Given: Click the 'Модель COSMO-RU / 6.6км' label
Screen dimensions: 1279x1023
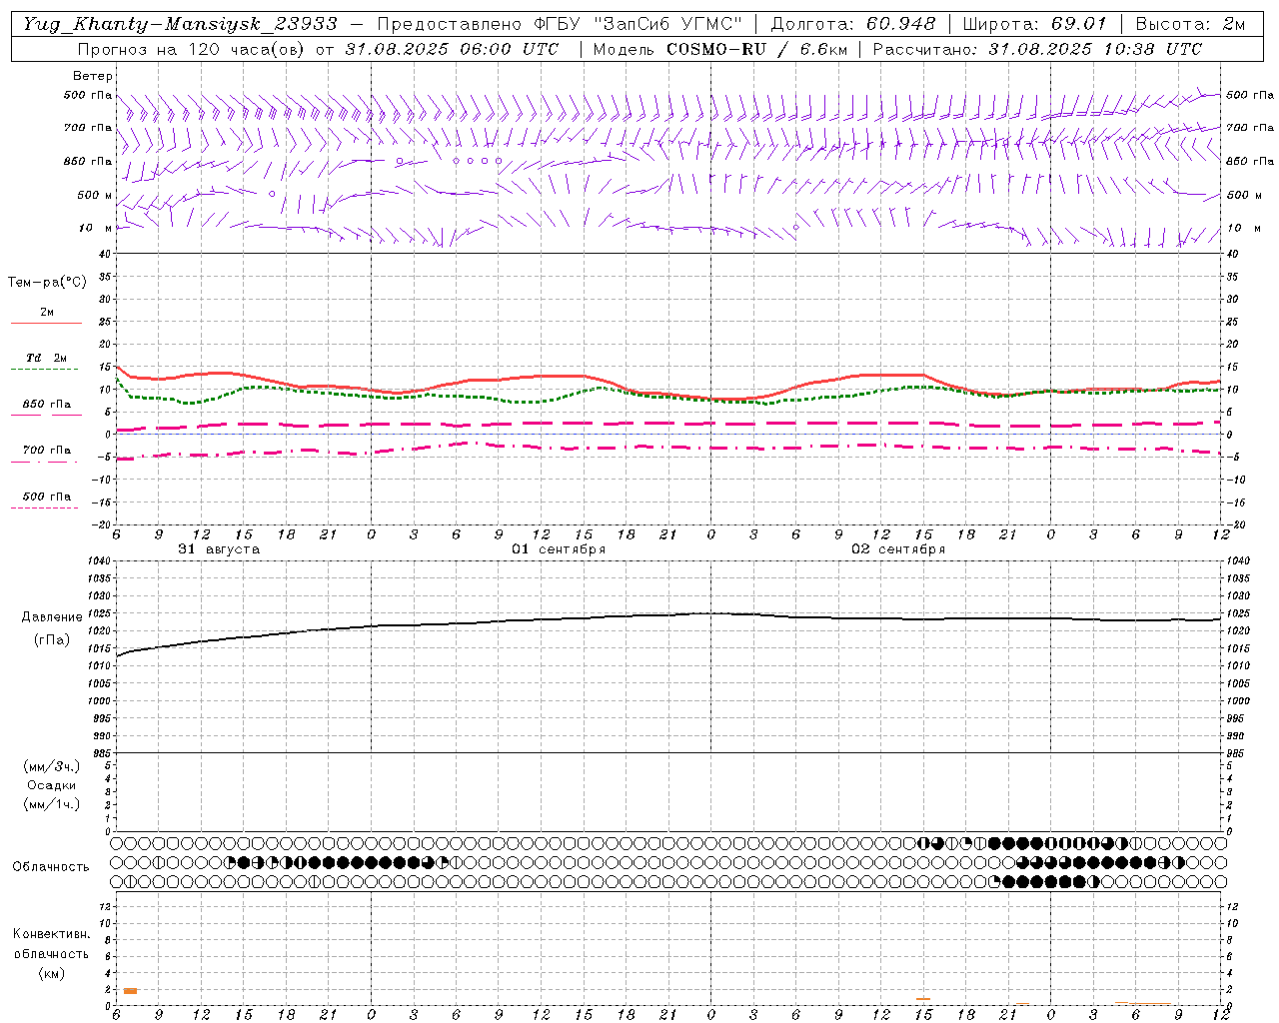Looking at the screenshot, I should 719,49.
